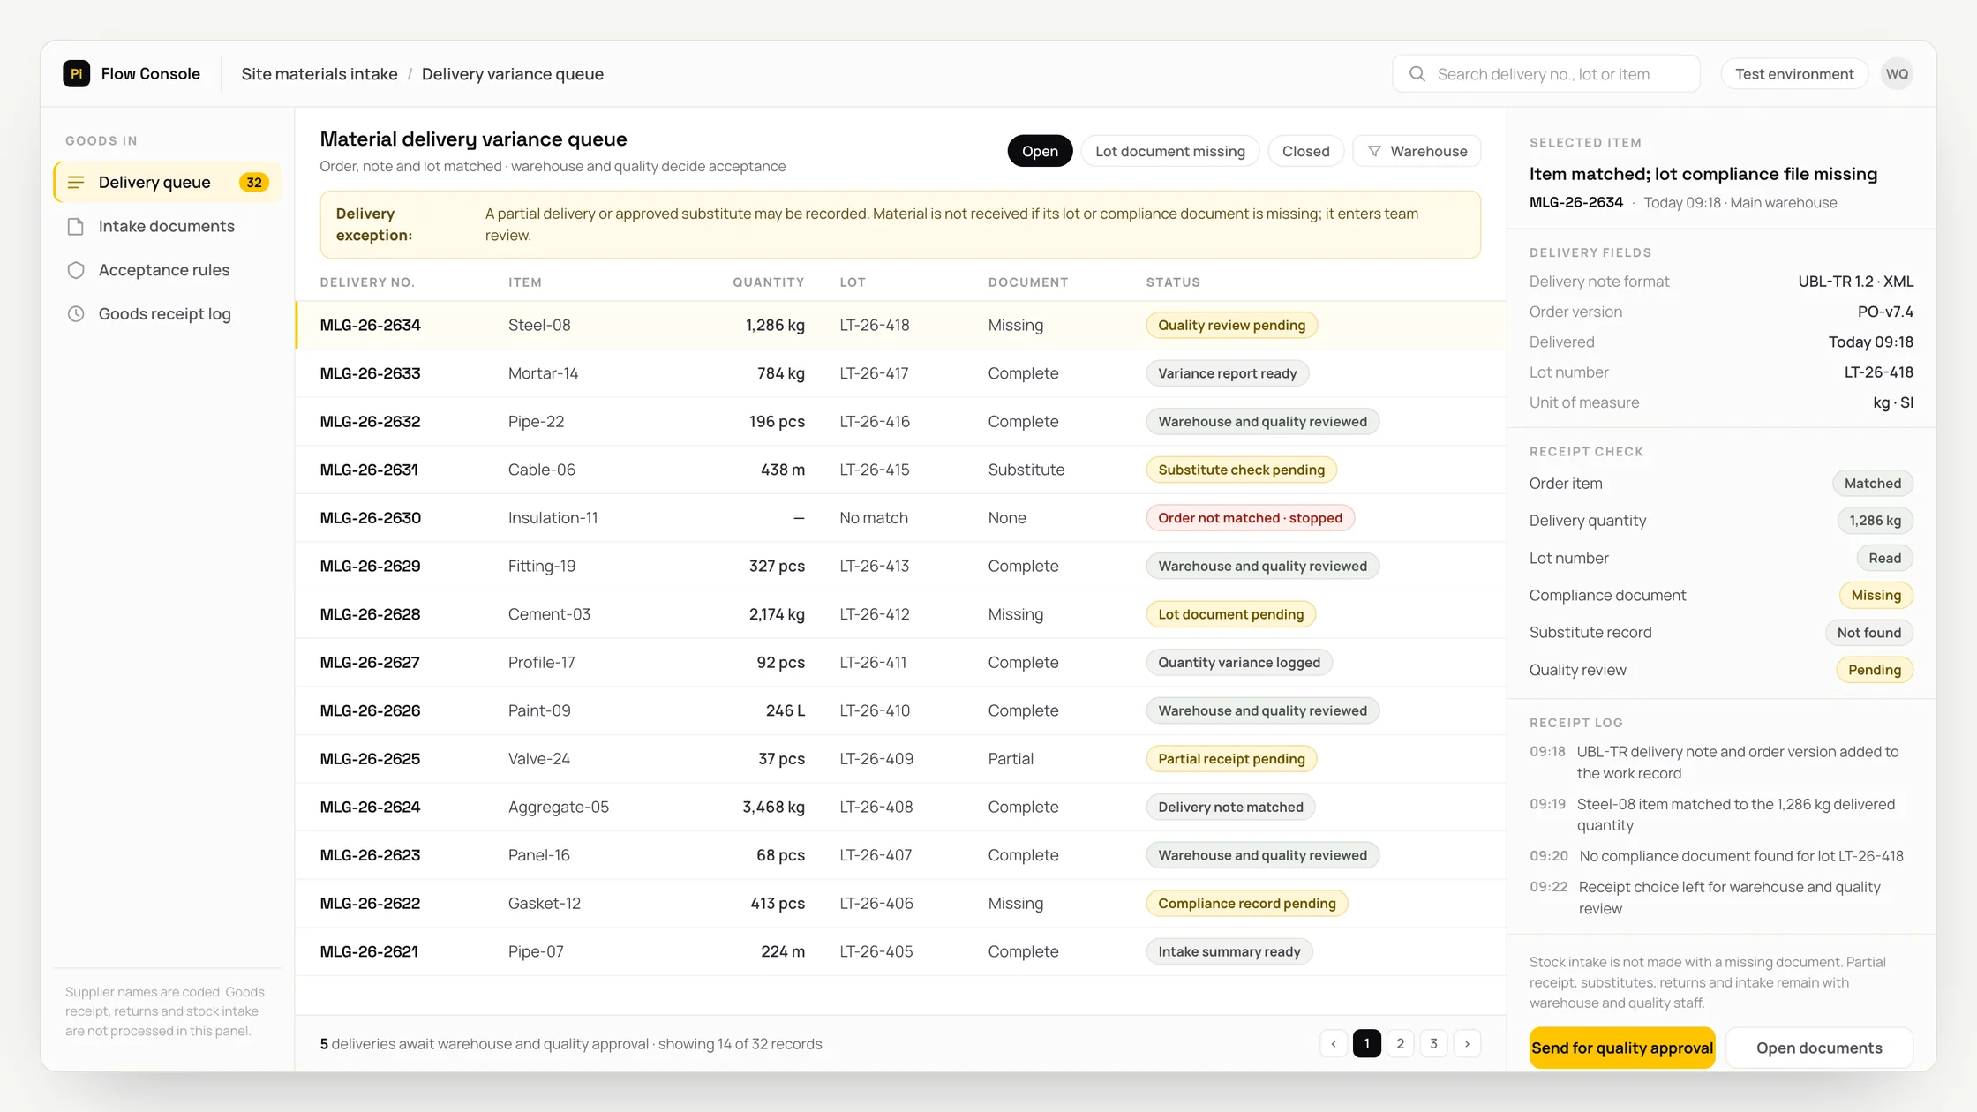
Task: Click Substitute check pending status badge
Action: pos(1241,470)
